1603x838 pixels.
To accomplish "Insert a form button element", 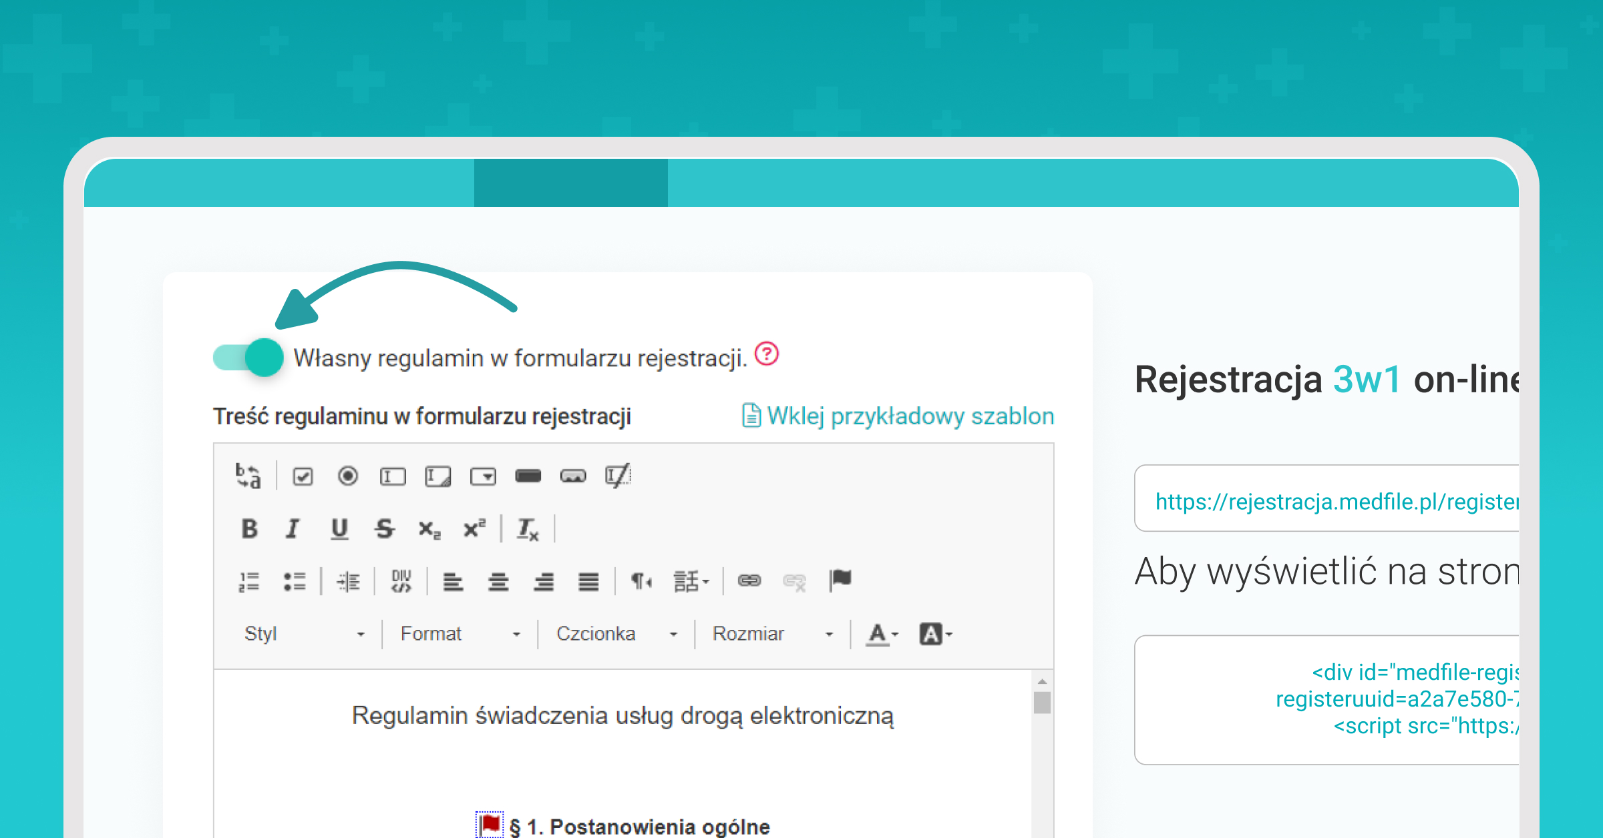I will coord(528,476).
